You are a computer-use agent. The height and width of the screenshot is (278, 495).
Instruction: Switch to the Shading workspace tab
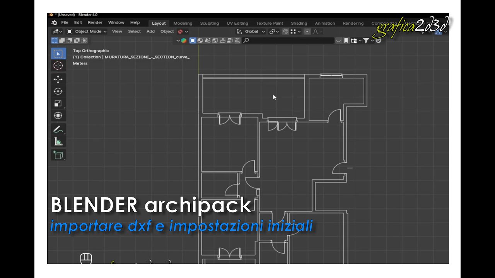click(x=299, y=23)
